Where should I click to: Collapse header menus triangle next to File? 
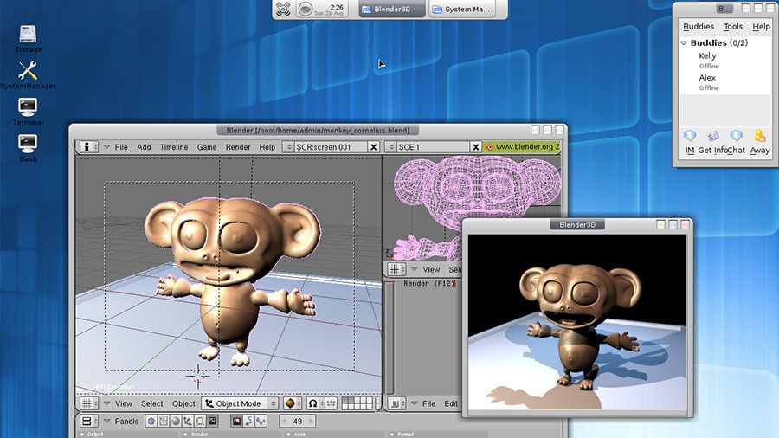(x=106, y=147)
